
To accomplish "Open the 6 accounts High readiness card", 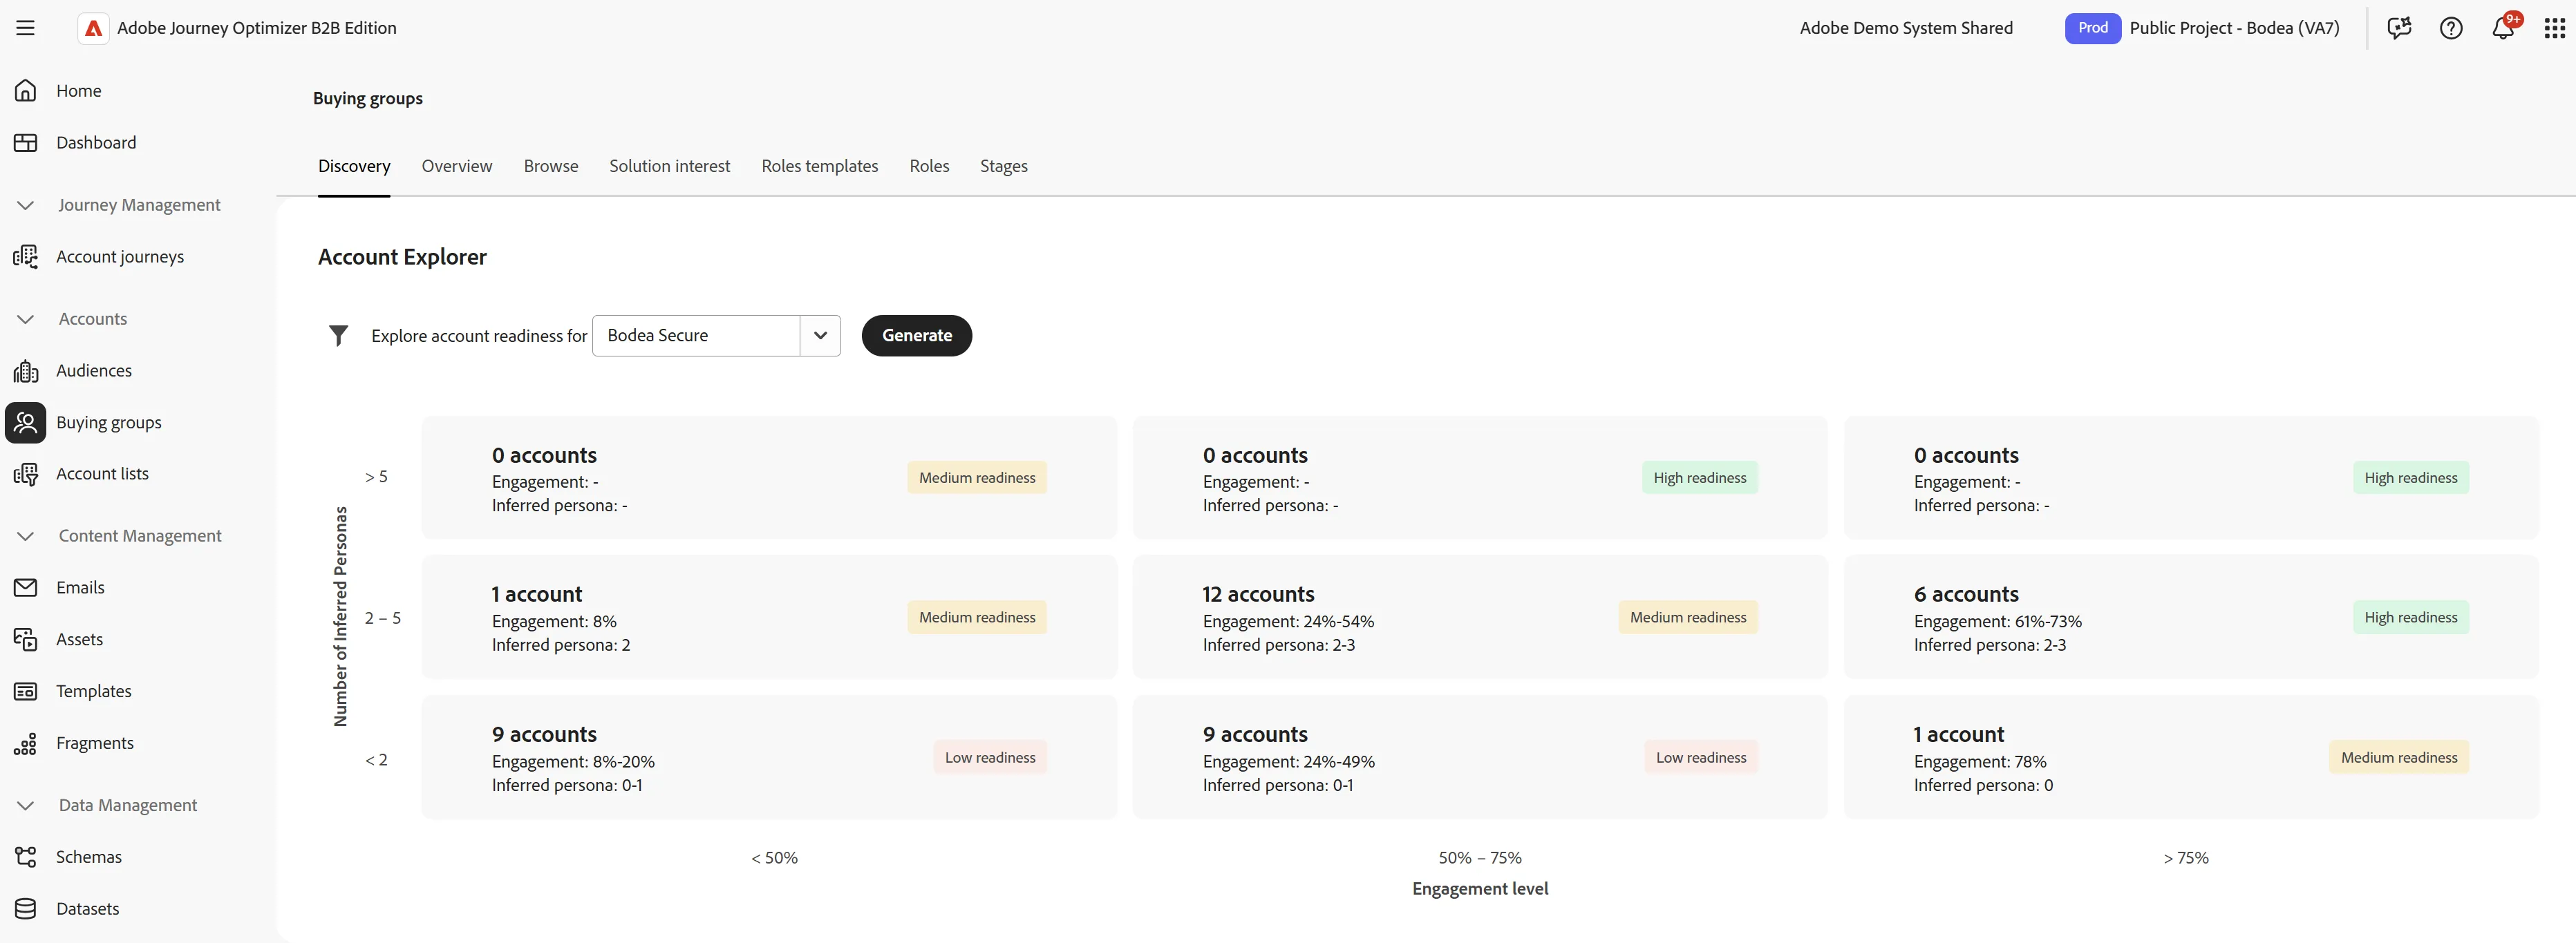I will click(2191, 618).
